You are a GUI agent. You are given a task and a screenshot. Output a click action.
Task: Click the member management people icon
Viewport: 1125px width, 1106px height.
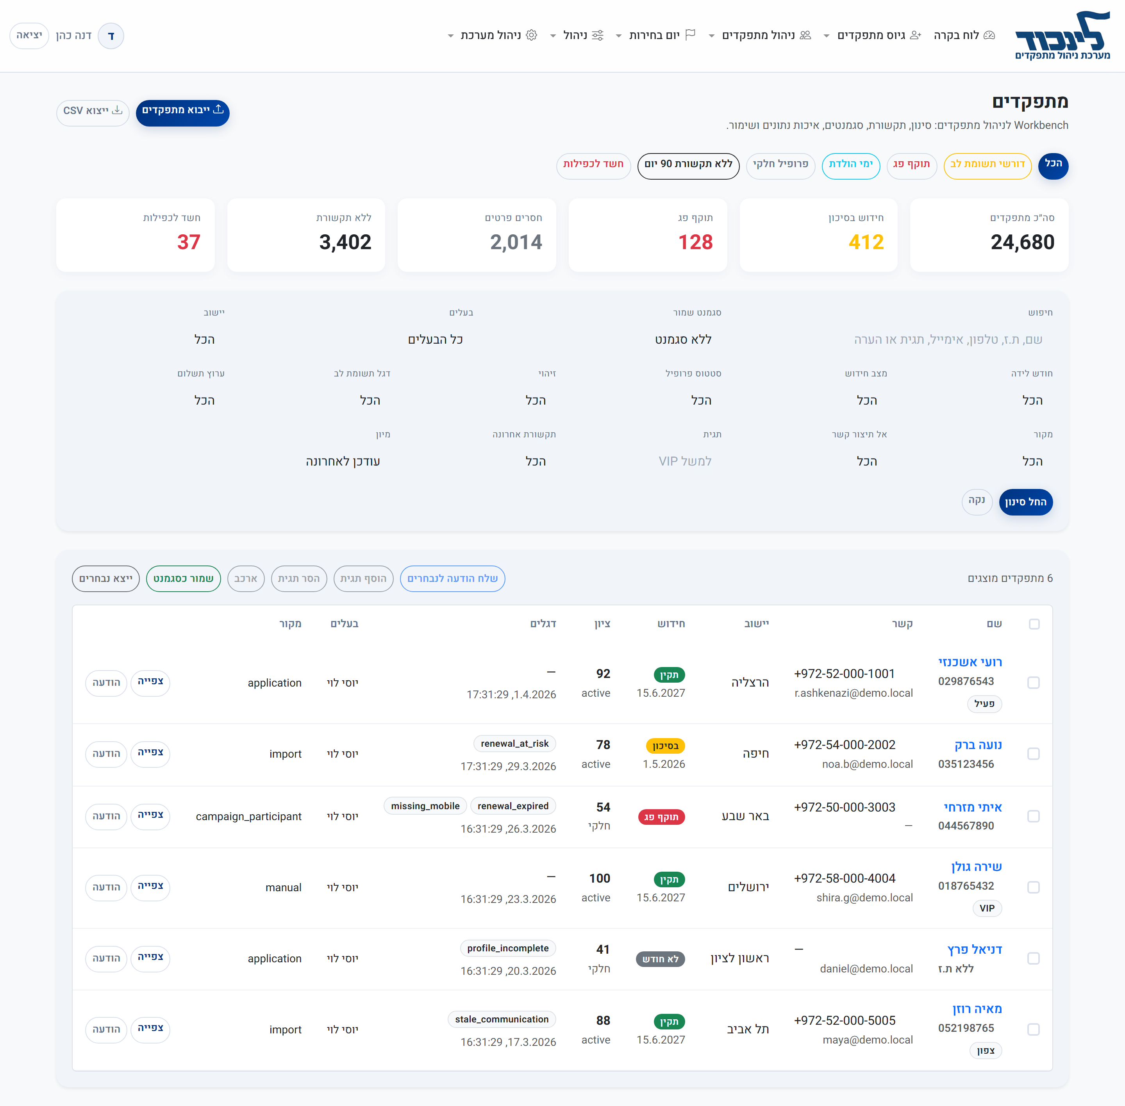click(x=805, y=36)
